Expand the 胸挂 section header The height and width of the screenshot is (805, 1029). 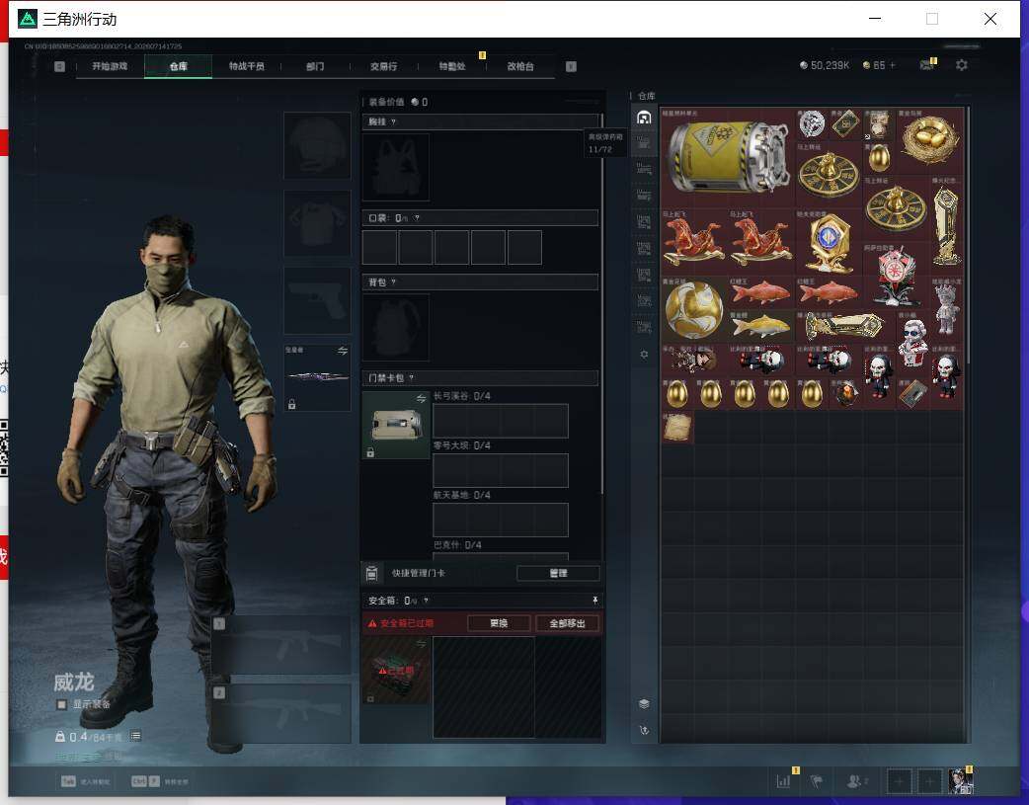[x=480, y=121]
